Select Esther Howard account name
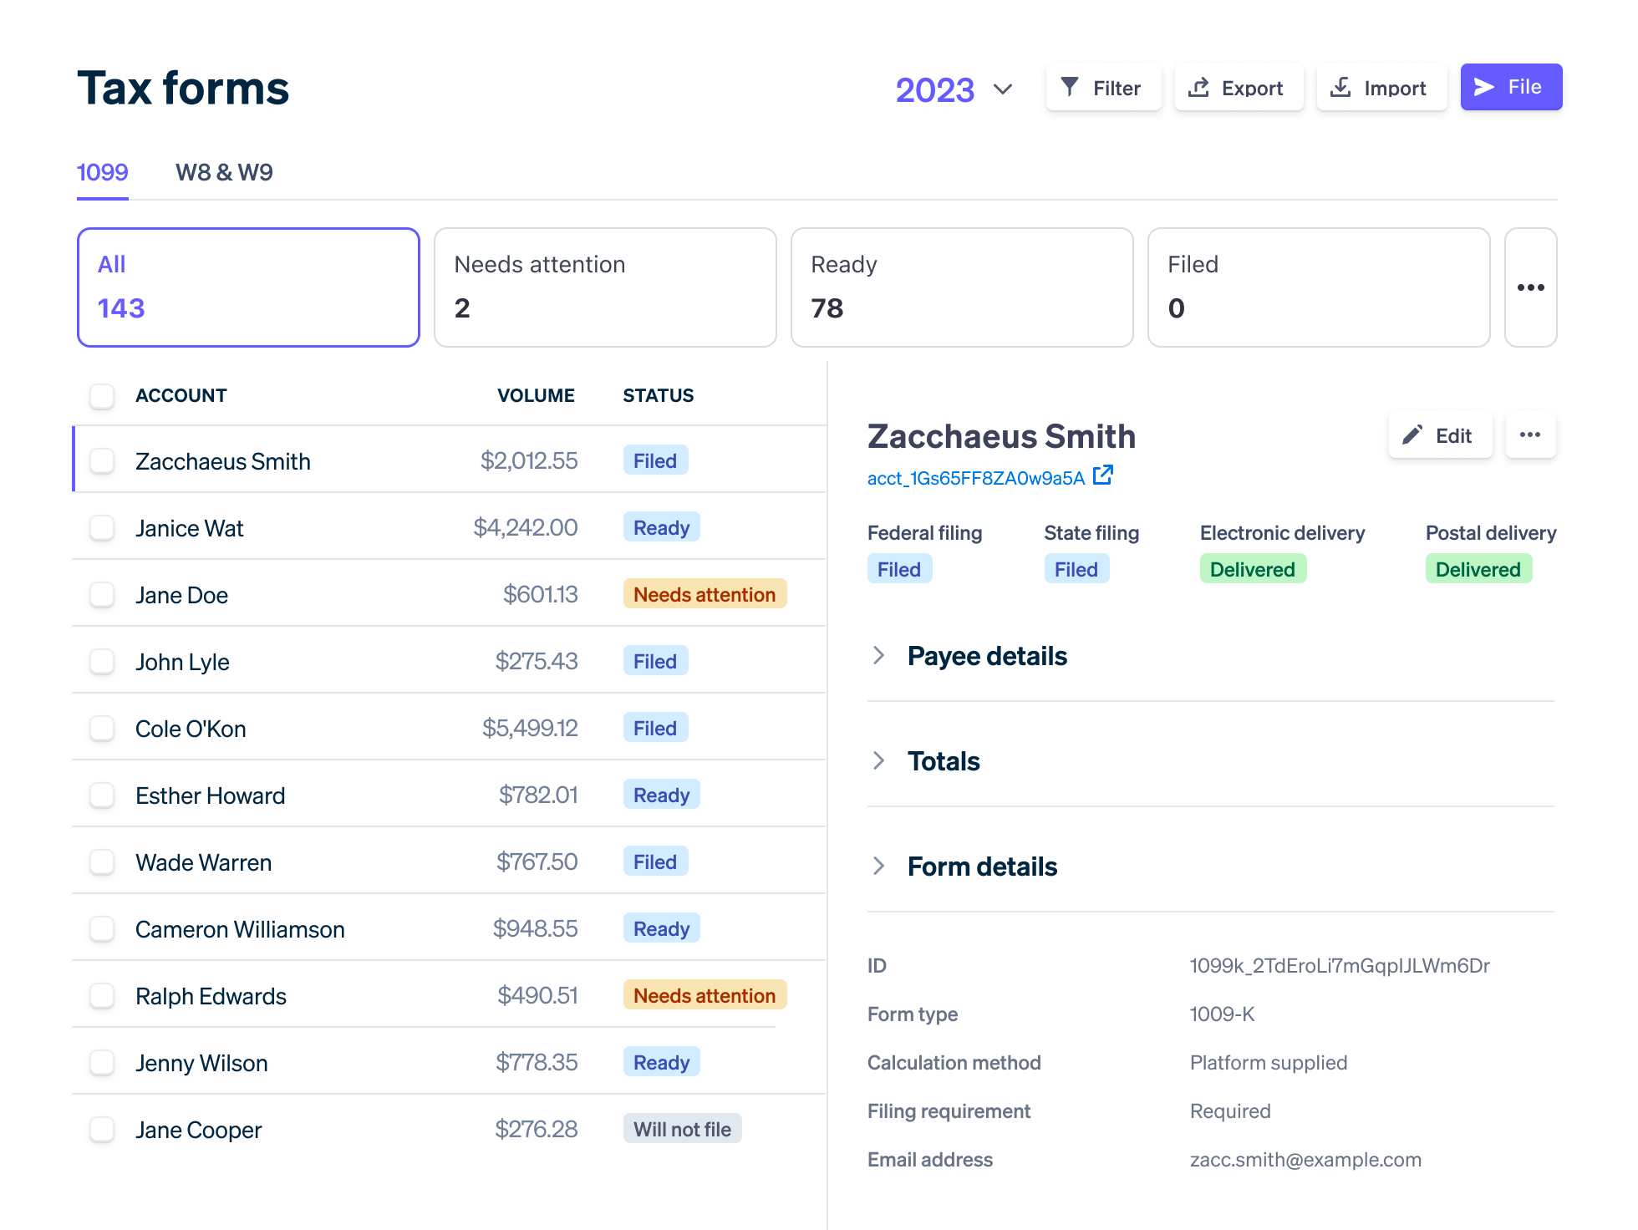The width and height of the screenshot is (1638, 1230). click(210, 795)
